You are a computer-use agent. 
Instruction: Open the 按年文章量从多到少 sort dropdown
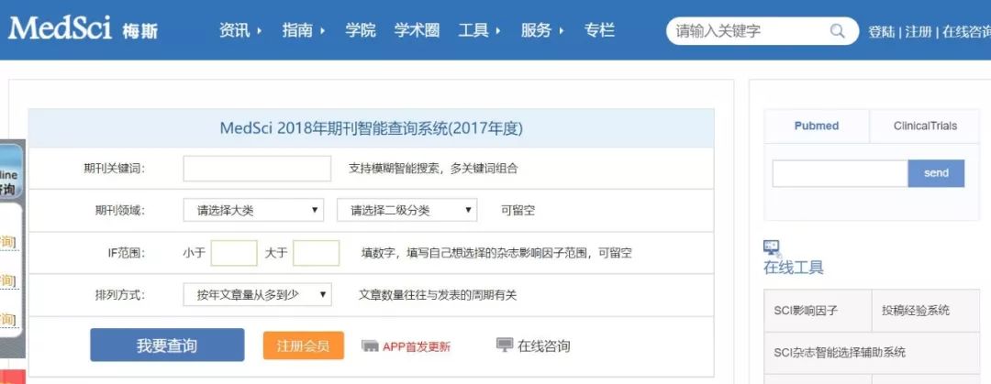click(x=257, y=294)
